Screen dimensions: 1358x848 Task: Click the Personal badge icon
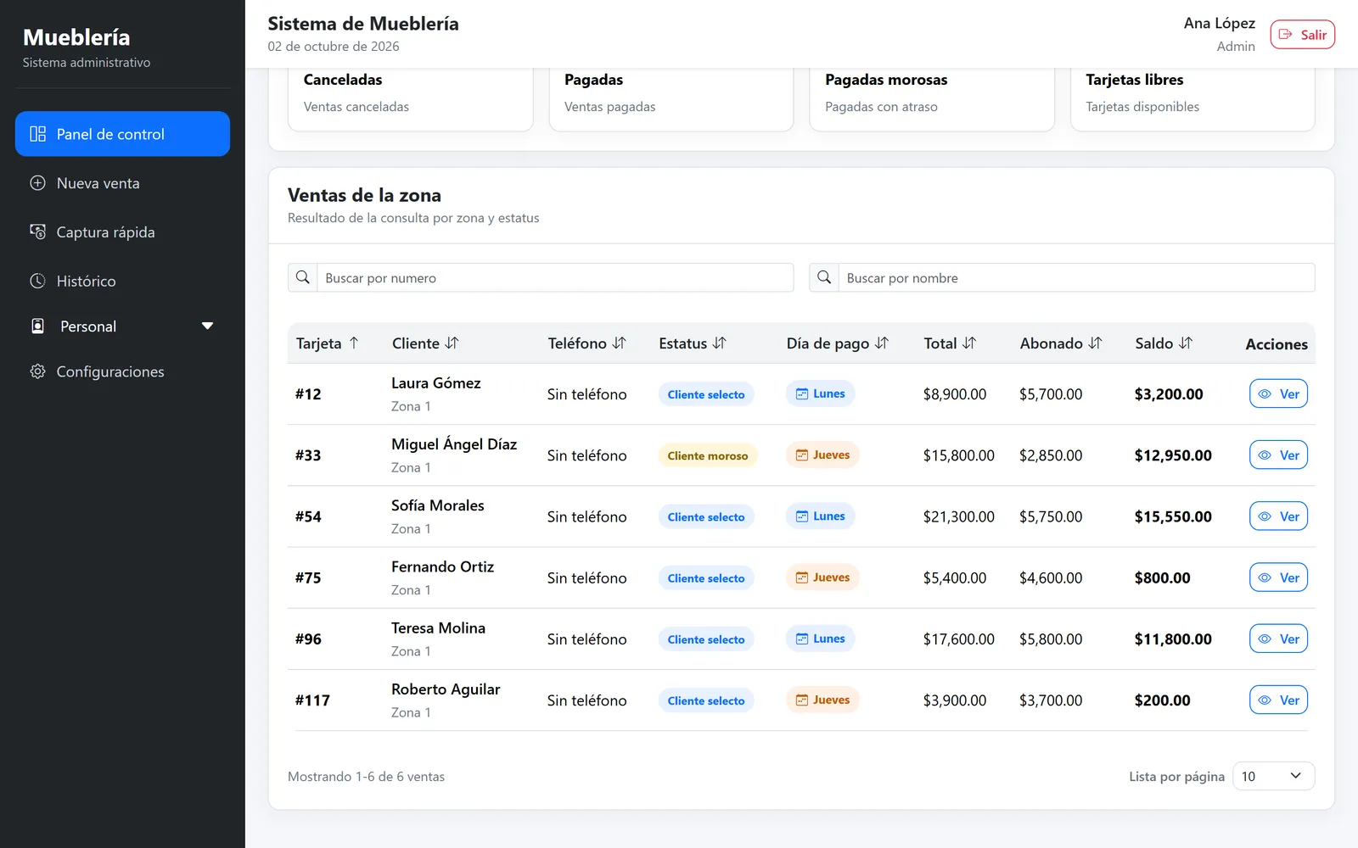[x=37, y=326]
